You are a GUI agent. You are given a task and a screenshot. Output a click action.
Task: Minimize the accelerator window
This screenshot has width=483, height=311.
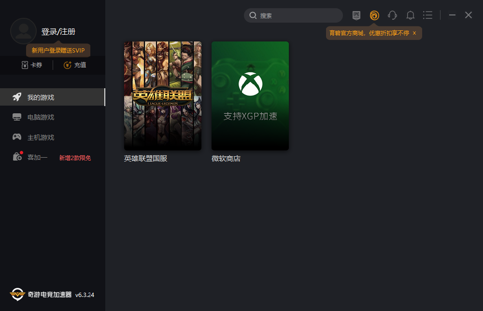(x=452, y=15)
